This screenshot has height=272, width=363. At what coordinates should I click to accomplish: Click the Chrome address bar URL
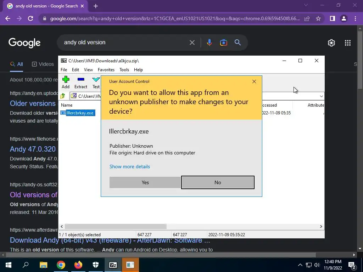175,18
